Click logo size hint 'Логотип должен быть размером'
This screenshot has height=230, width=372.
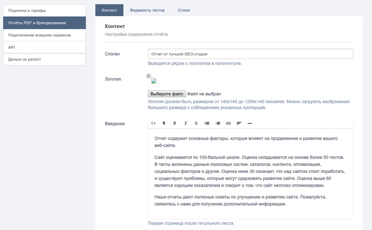[248, 105]
